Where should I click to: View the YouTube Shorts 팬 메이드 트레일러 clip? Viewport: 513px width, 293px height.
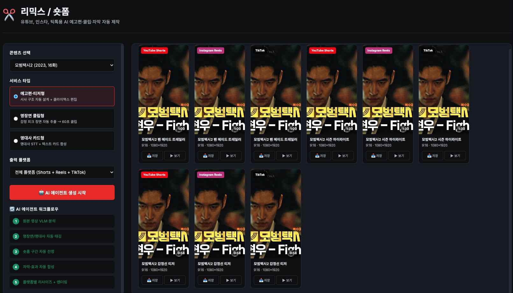[175, 156]
